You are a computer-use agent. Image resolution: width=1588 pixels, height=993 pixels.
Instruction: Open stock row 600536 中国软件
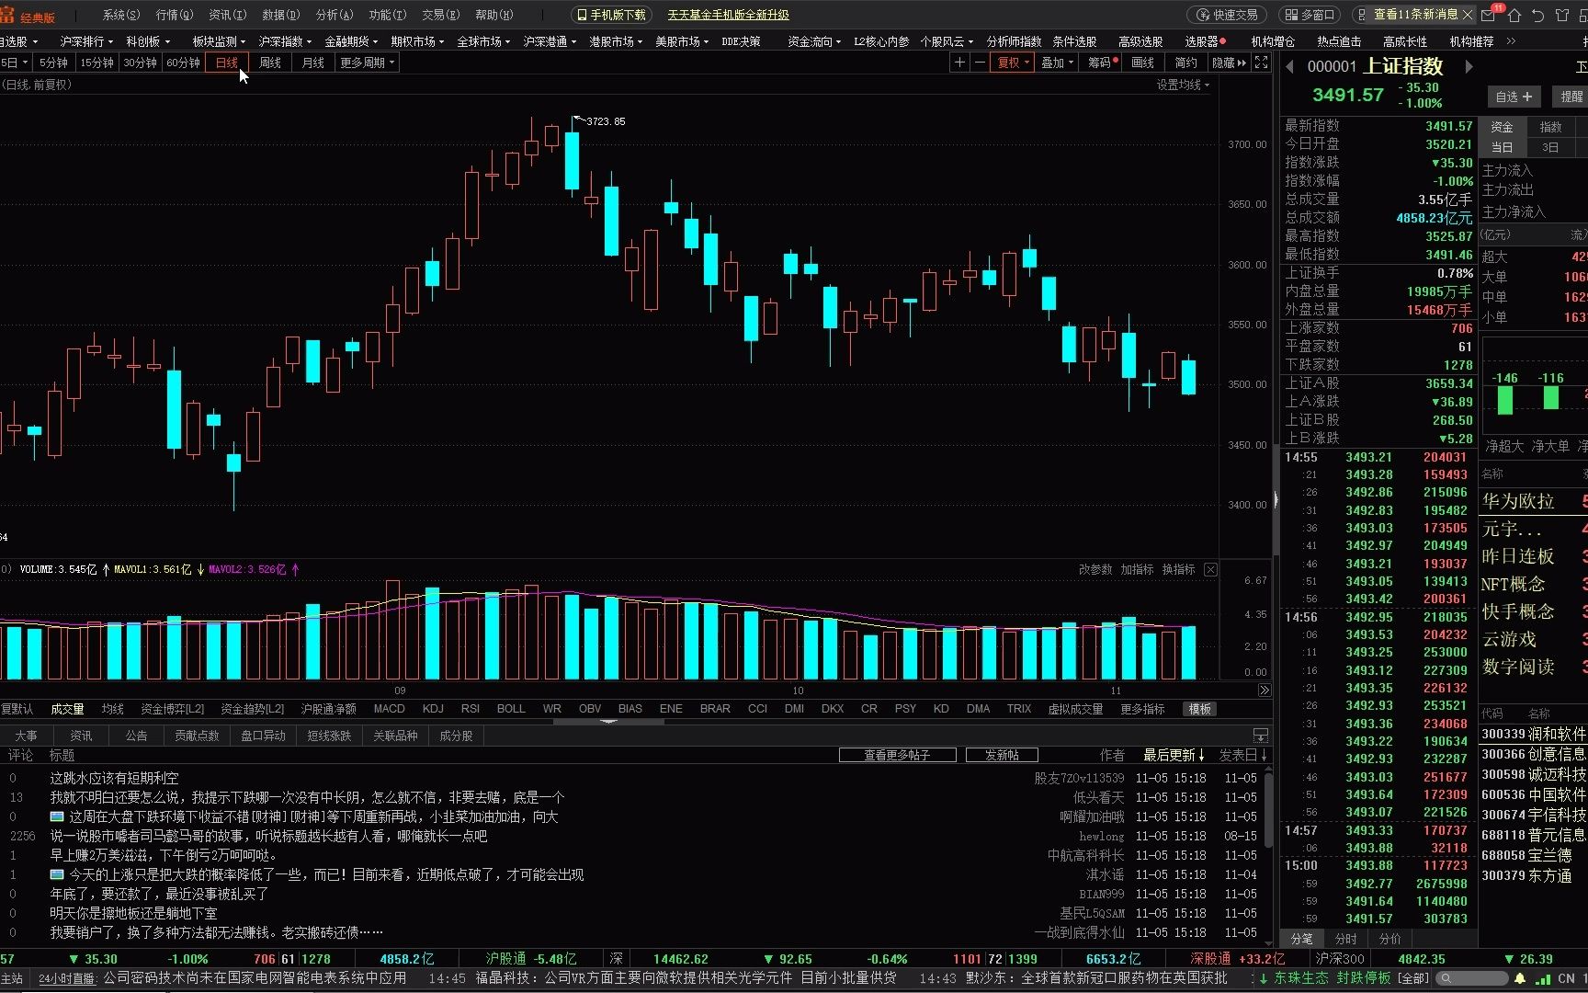tap(1533, 794)
